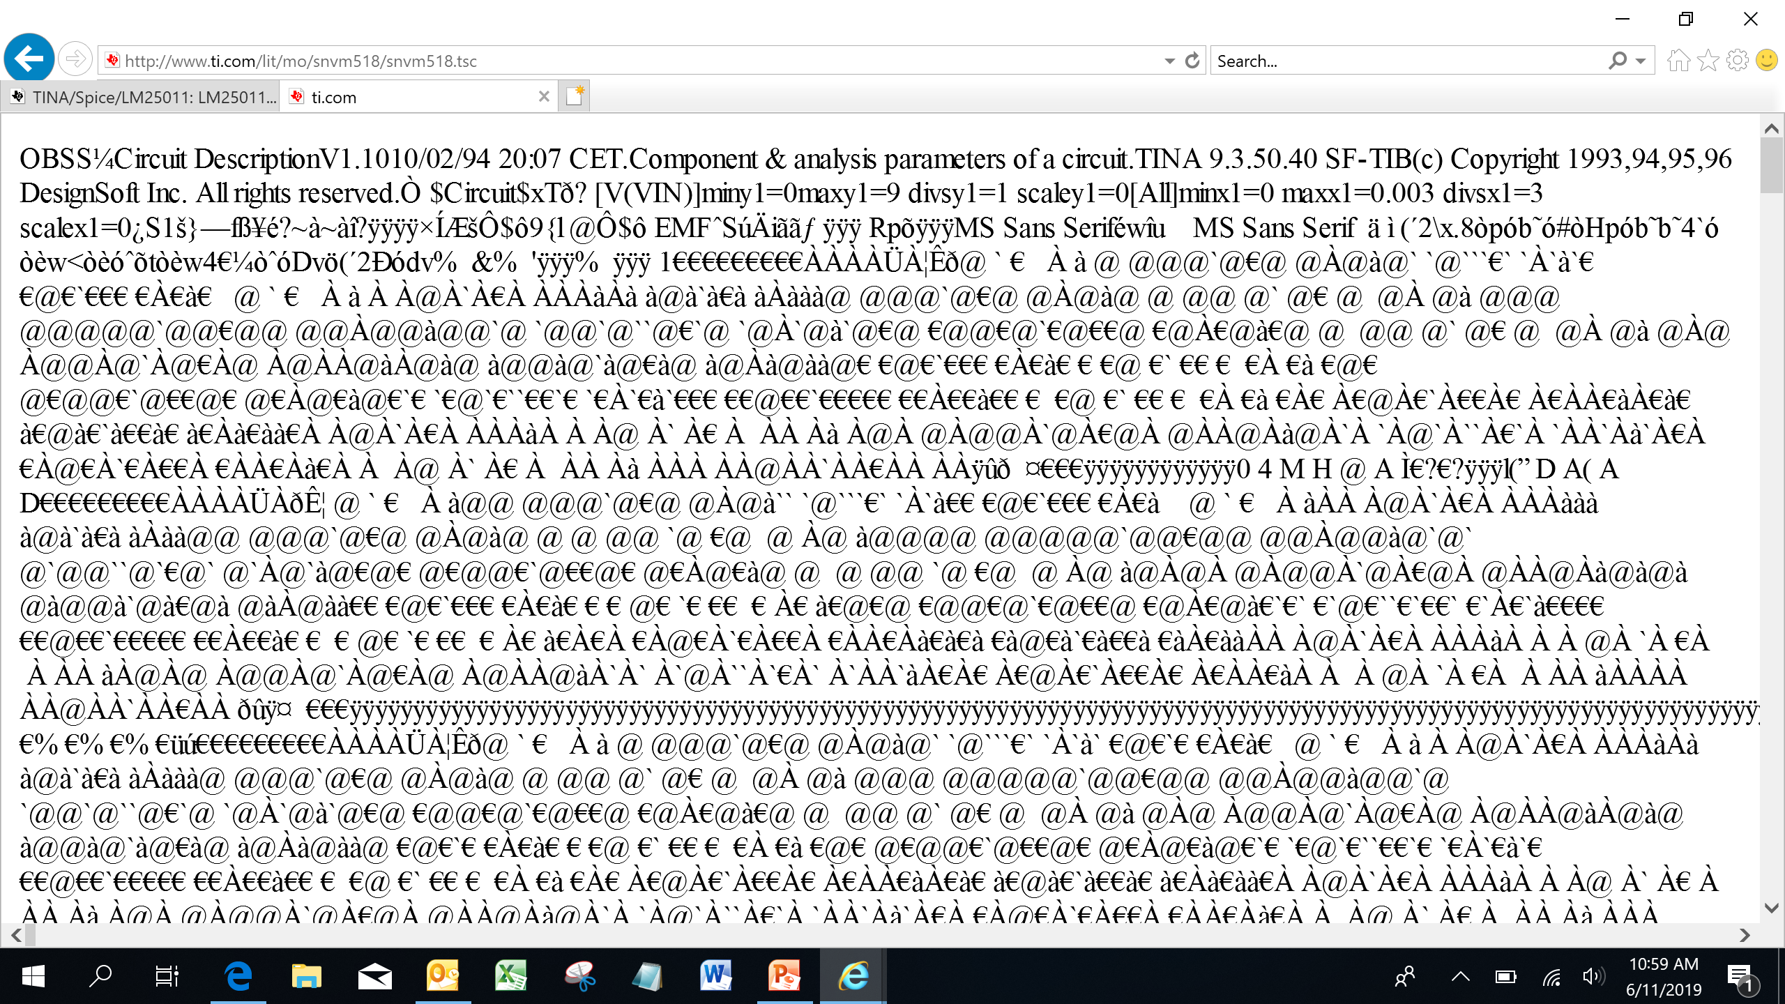
Task: Open Outlook from the taskbar
Action: [443, 976]
